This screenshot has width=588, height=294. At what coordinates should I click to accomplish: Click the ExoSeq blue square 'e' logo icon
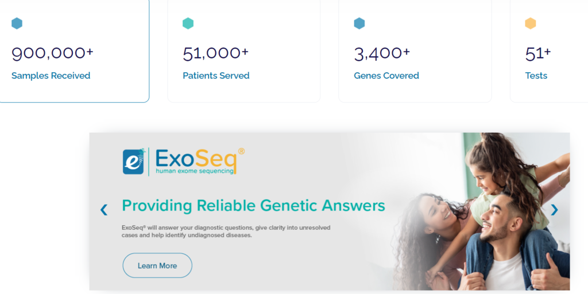pyautogui.click(x=133, y=162)
